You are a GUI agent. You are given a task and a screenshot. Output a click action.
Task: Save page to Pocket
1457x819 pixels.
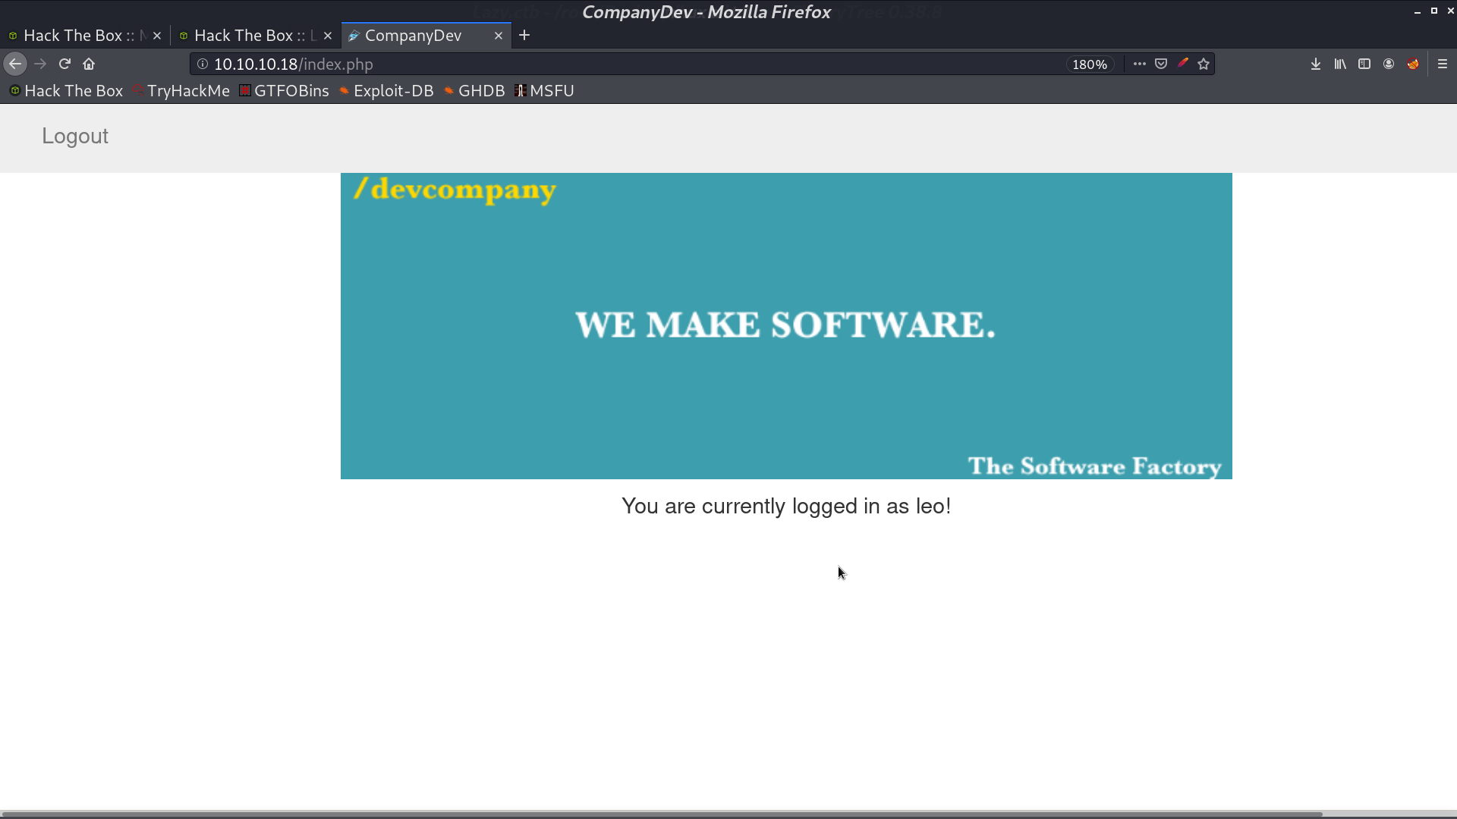point(1161,64)
